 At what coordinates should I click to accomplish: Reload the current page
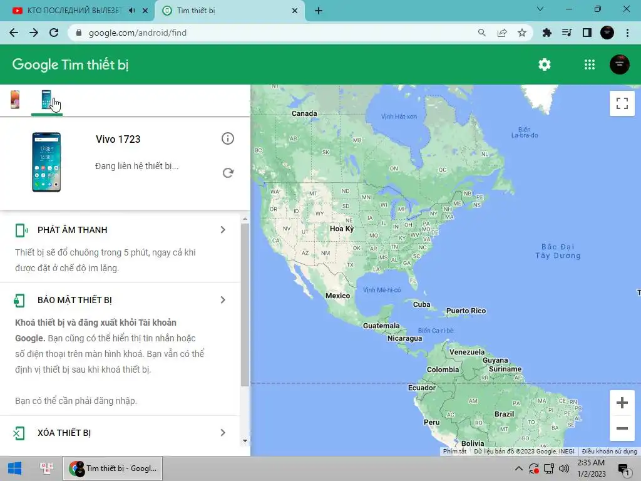point(54,33)
